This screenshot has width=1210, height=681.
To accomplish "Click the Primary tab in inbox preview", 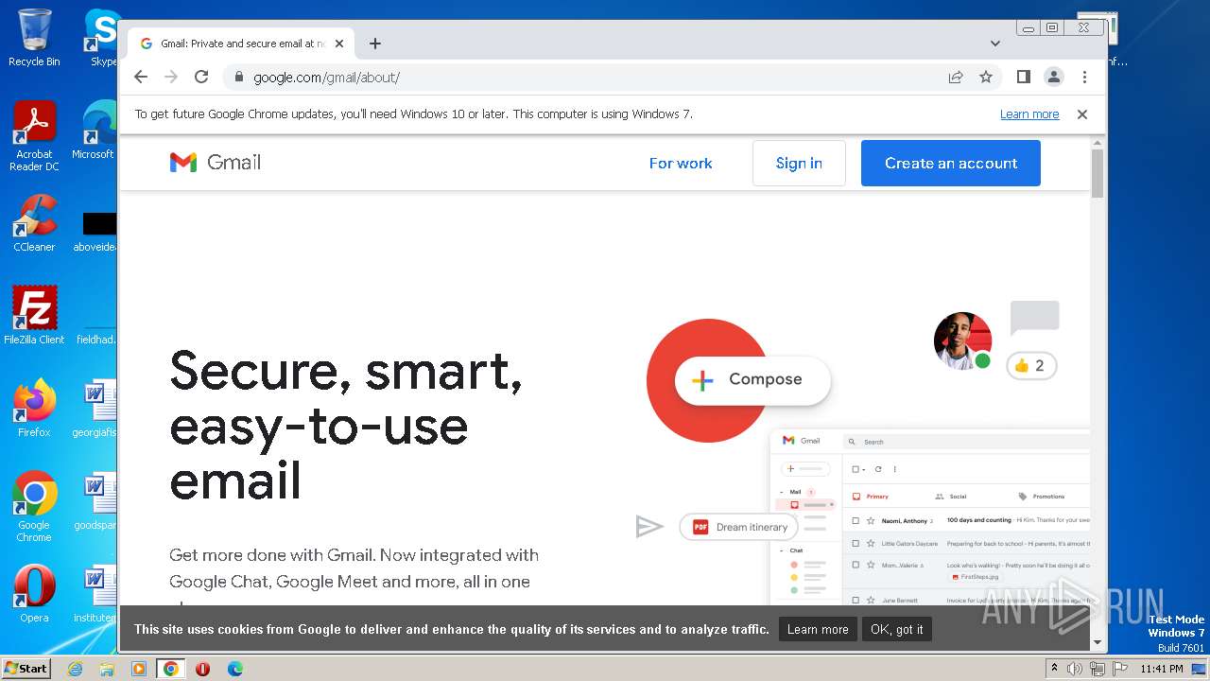I will pos(871,497).
